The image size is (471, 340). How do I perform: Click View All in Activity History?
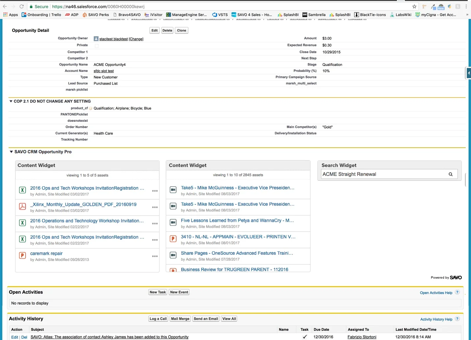point(229,319)
